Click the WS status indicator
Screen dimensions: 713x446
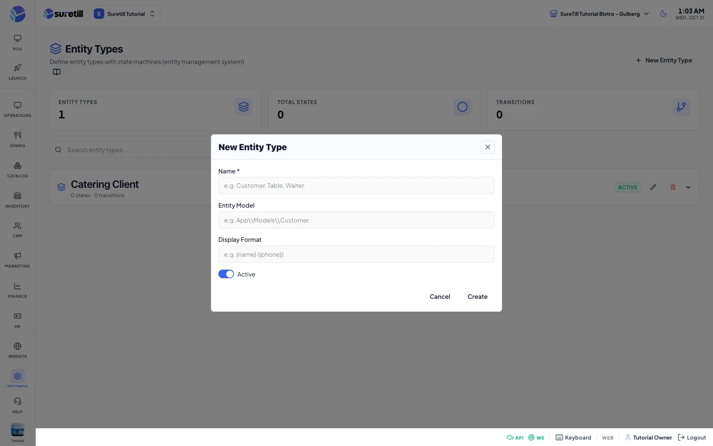[x=536, y=438]
